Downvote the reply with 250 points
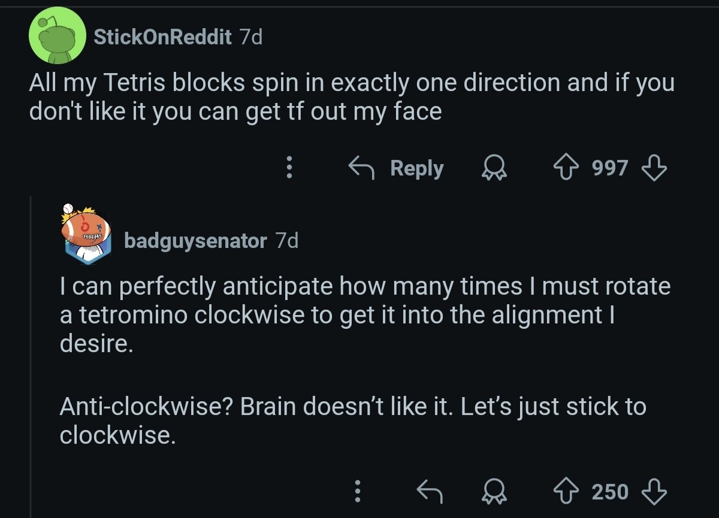The height and width of the screenshot is (518, 719). click(x=654, y=492)
